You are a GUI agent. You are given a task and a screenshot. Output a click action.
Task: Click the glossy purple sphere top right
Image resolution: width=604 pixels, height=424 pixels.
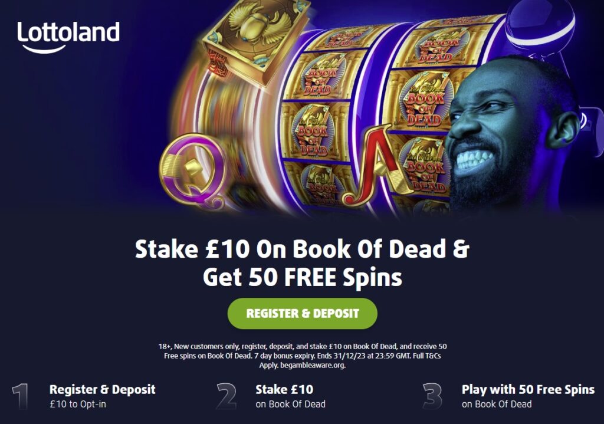point(540,22)
